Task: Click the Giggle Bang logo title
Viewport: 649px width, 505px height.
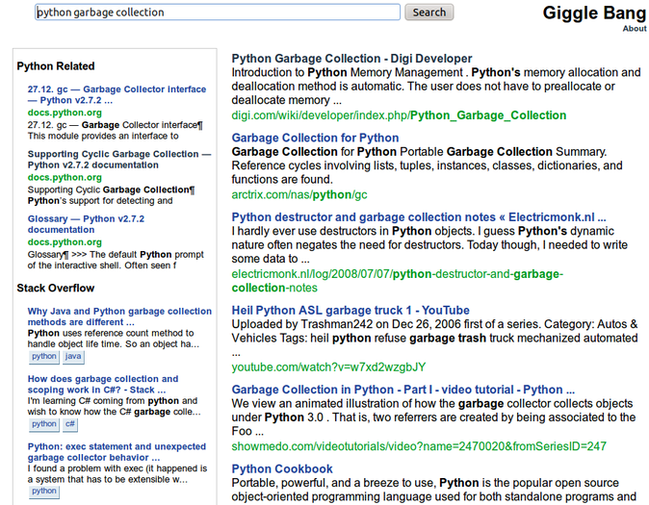Action: coord(594,13)
